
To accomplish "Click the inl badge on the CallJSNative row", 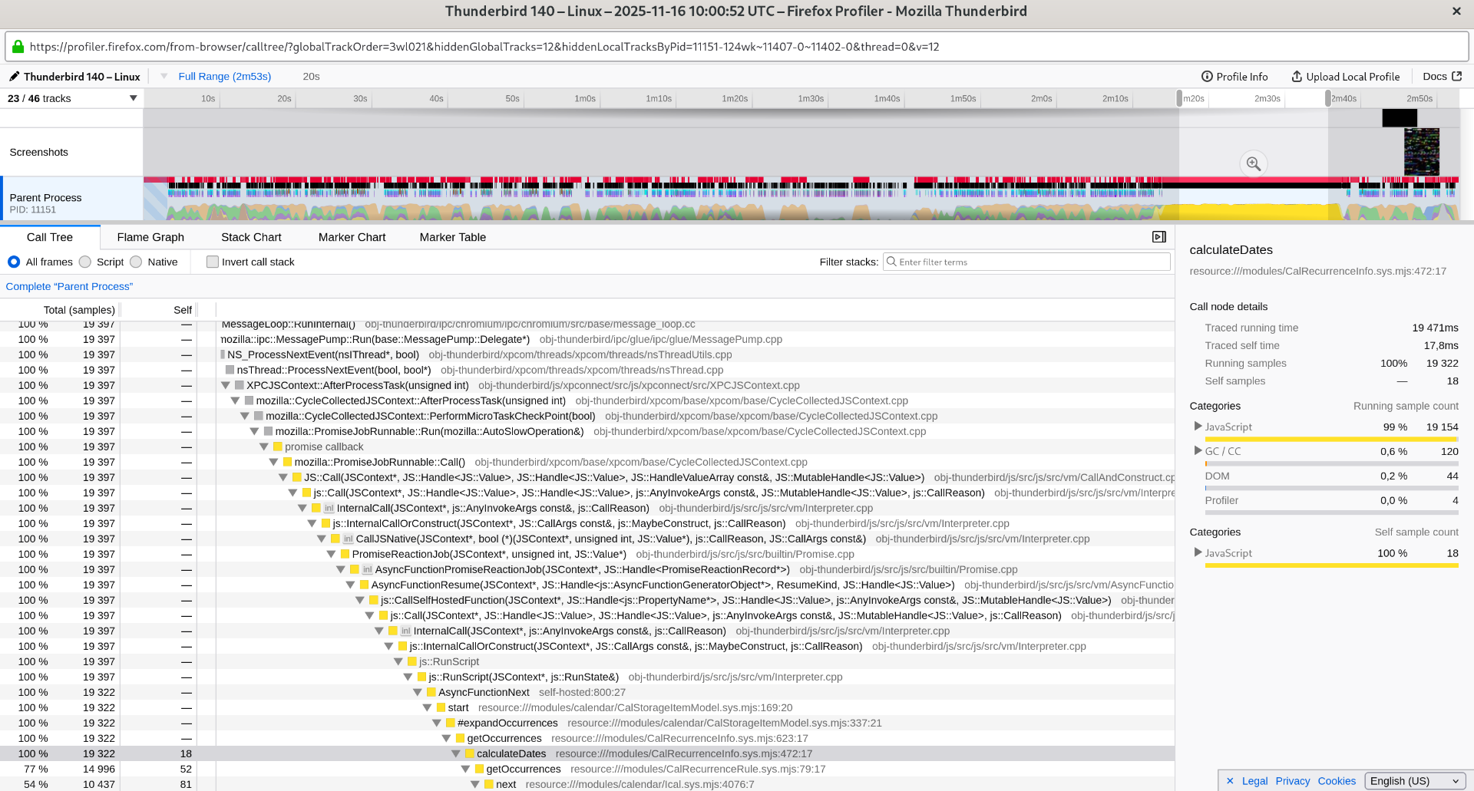I will point(348,539).
